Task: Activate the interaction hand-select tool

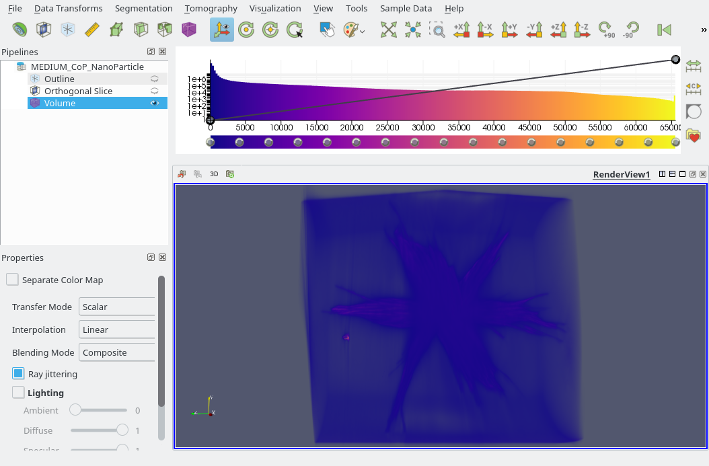Action: [327, 30]
